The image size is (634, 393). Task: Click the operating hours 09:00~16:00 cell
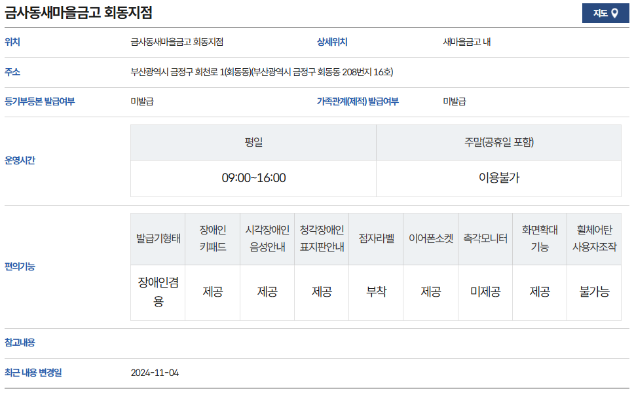(253, 177)
